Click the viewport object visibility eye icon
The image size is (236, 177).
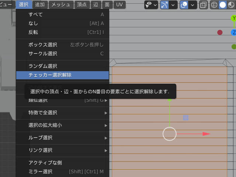coord(148,5)
